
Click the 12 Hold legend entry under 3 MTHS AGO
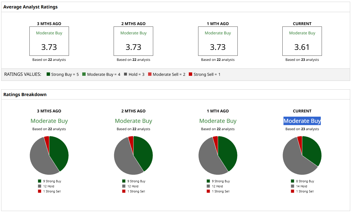tap(46, 186)
